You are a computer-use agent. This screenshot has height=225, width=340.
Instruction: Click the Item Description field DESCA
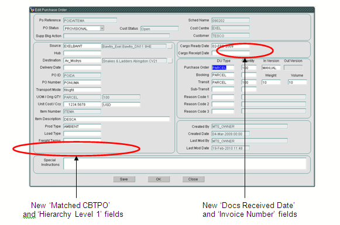(x=116, y=119)
